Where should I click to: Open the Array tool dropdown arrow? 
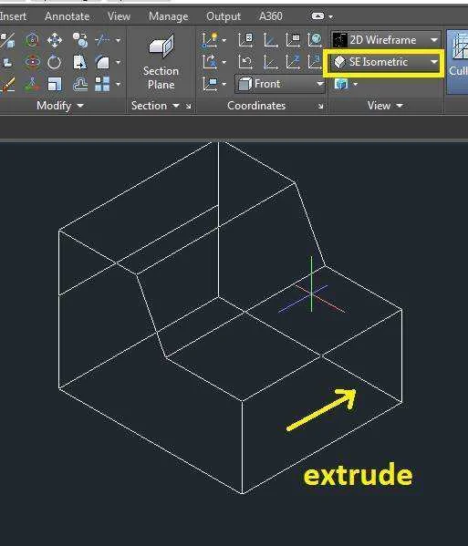[x=118, y=84]
